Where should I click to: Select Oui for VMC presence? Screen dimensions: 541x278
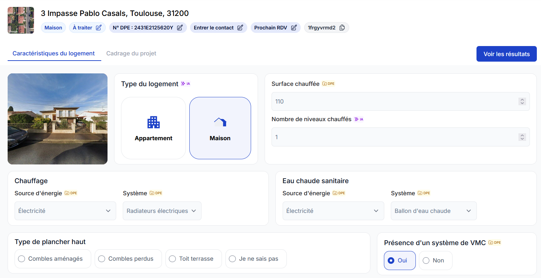coord(400,260)
